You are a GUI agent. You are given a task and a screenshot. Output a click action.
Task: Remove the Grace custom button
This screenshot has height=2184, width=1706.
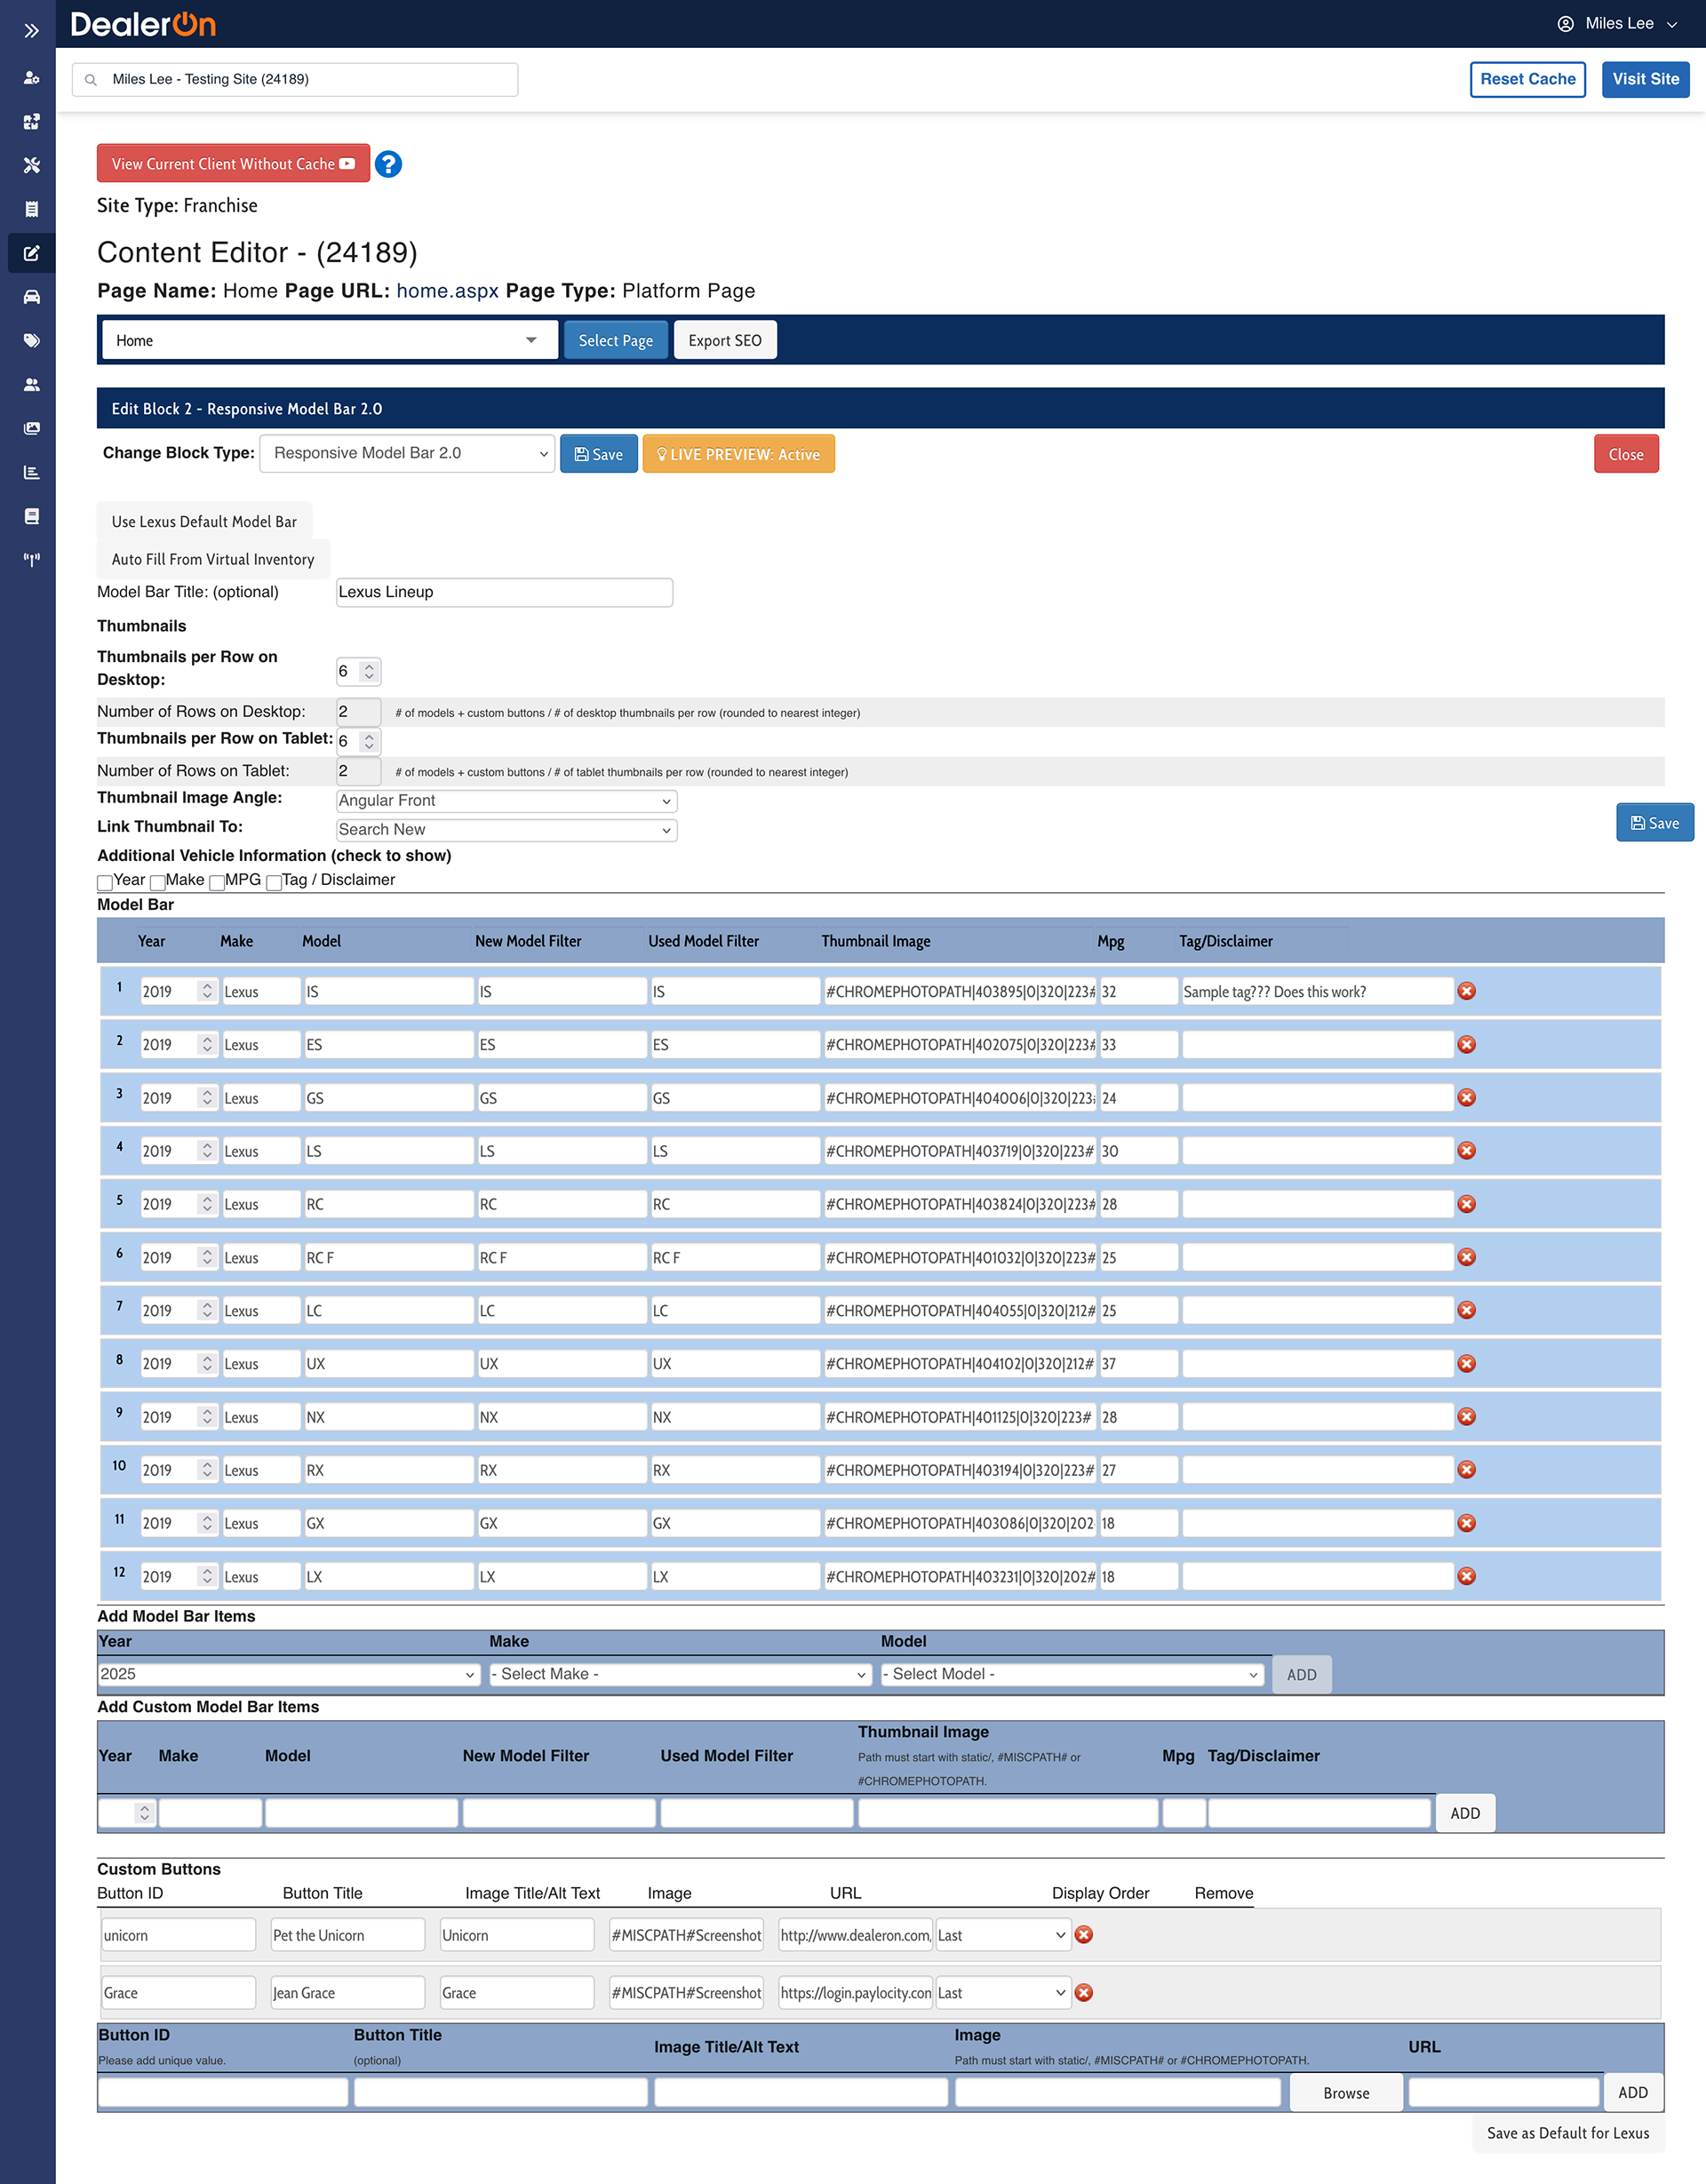(1083, 1993)
